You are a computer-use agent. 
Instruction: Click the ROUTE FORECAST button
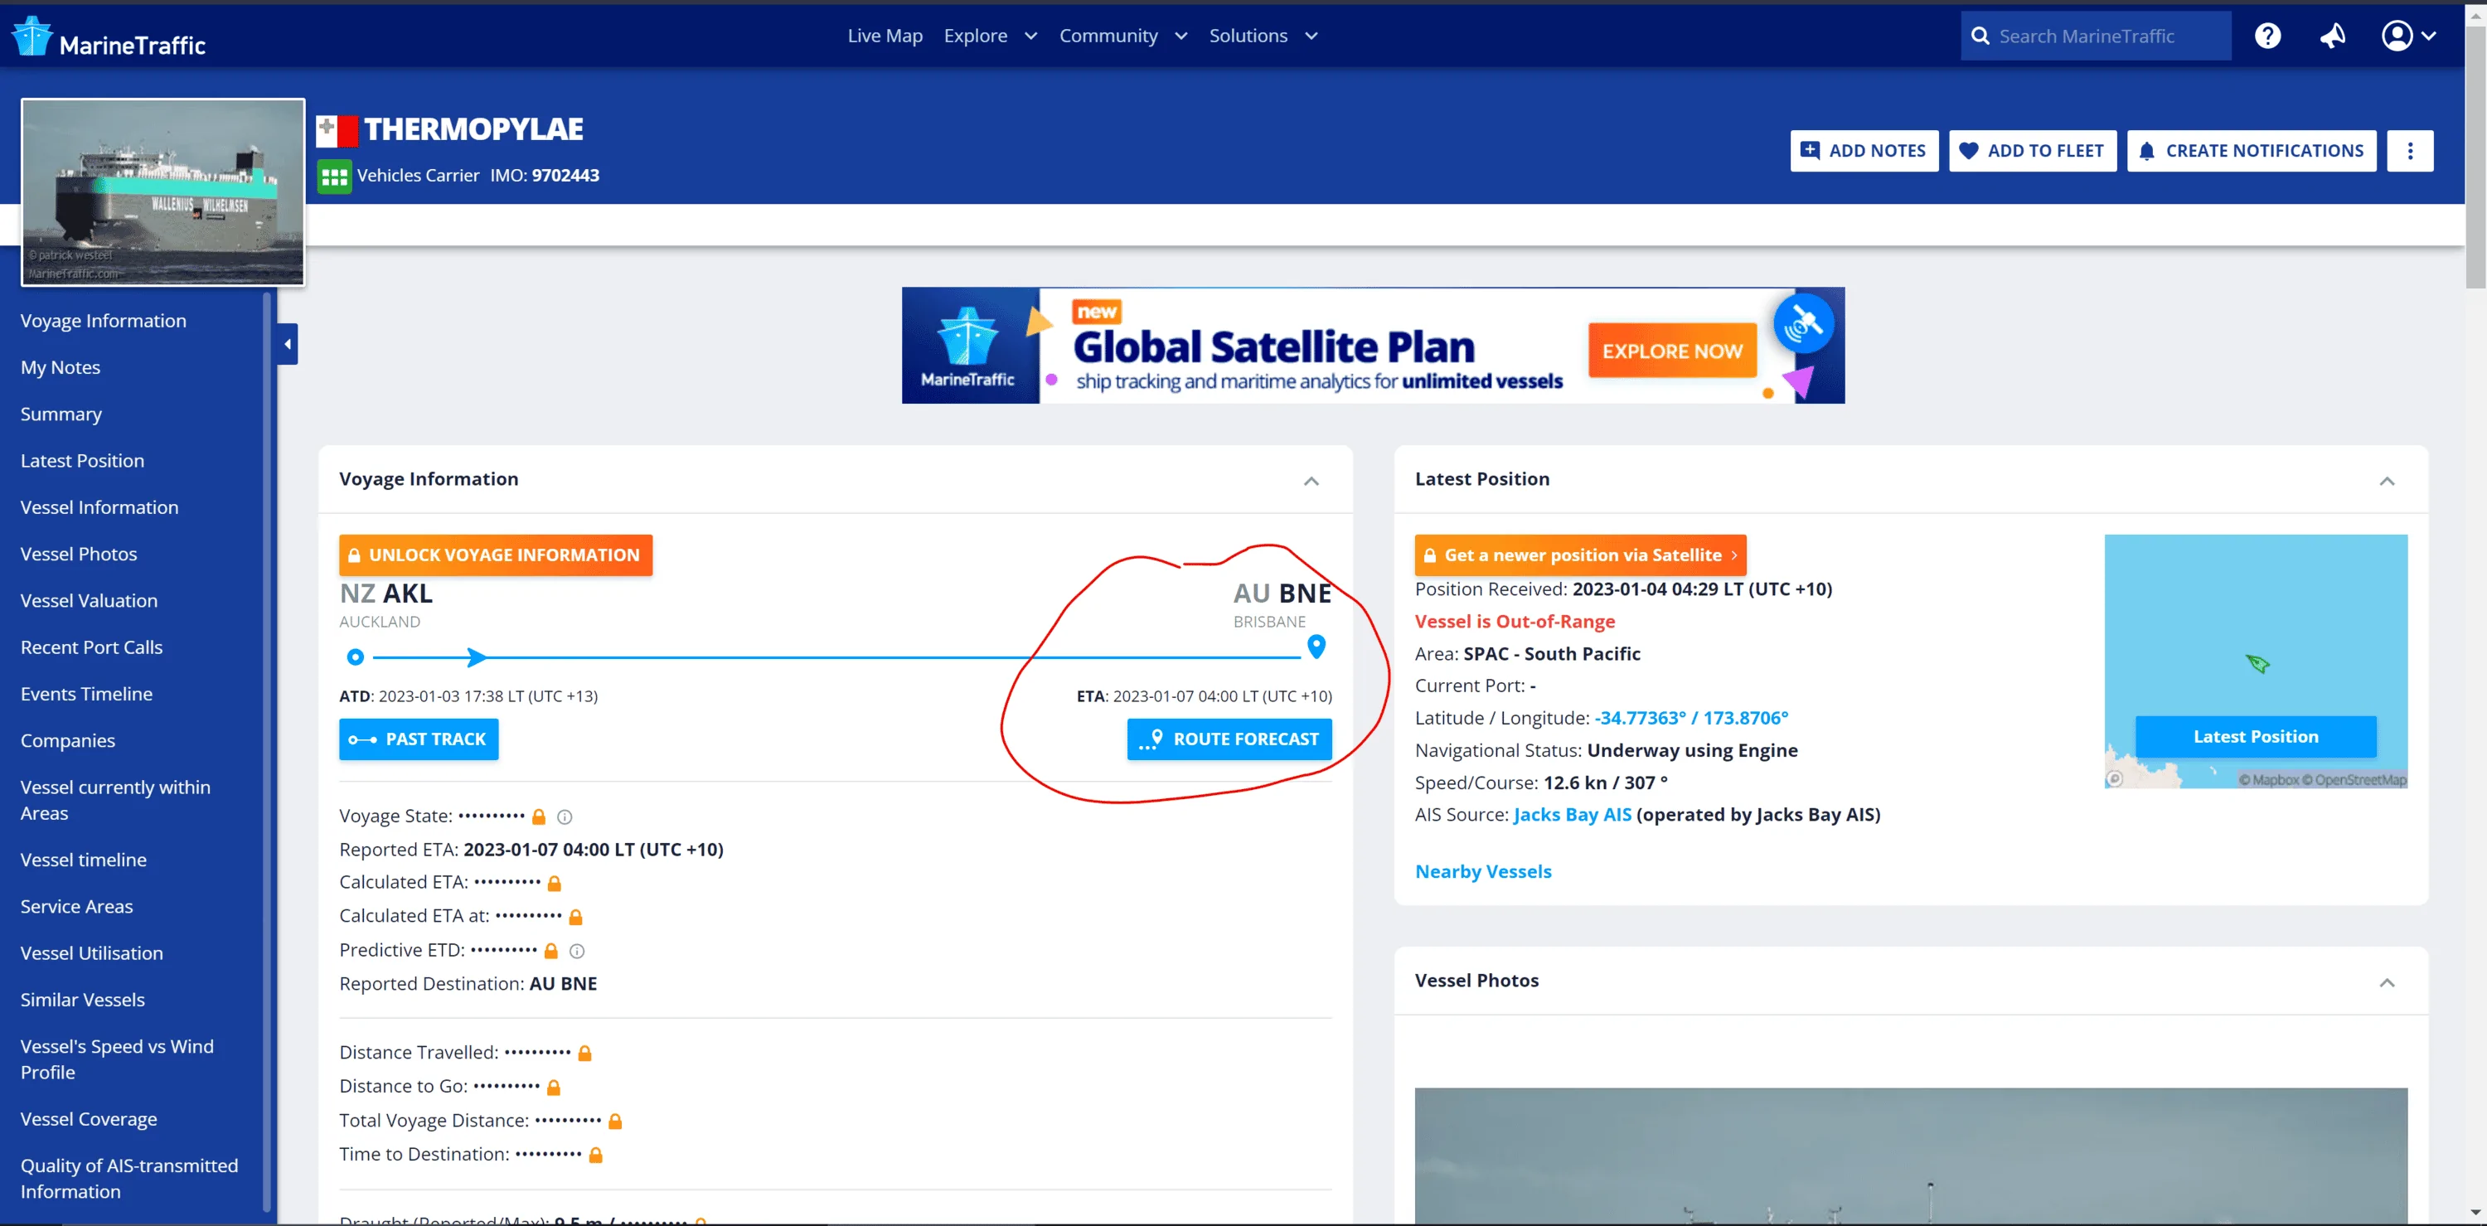[1229, 739]
